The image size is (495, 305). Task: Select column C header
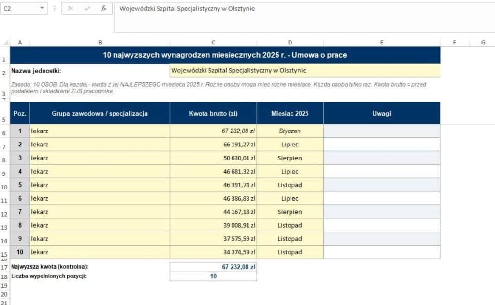pyautogui.click(x=213, y=43)
